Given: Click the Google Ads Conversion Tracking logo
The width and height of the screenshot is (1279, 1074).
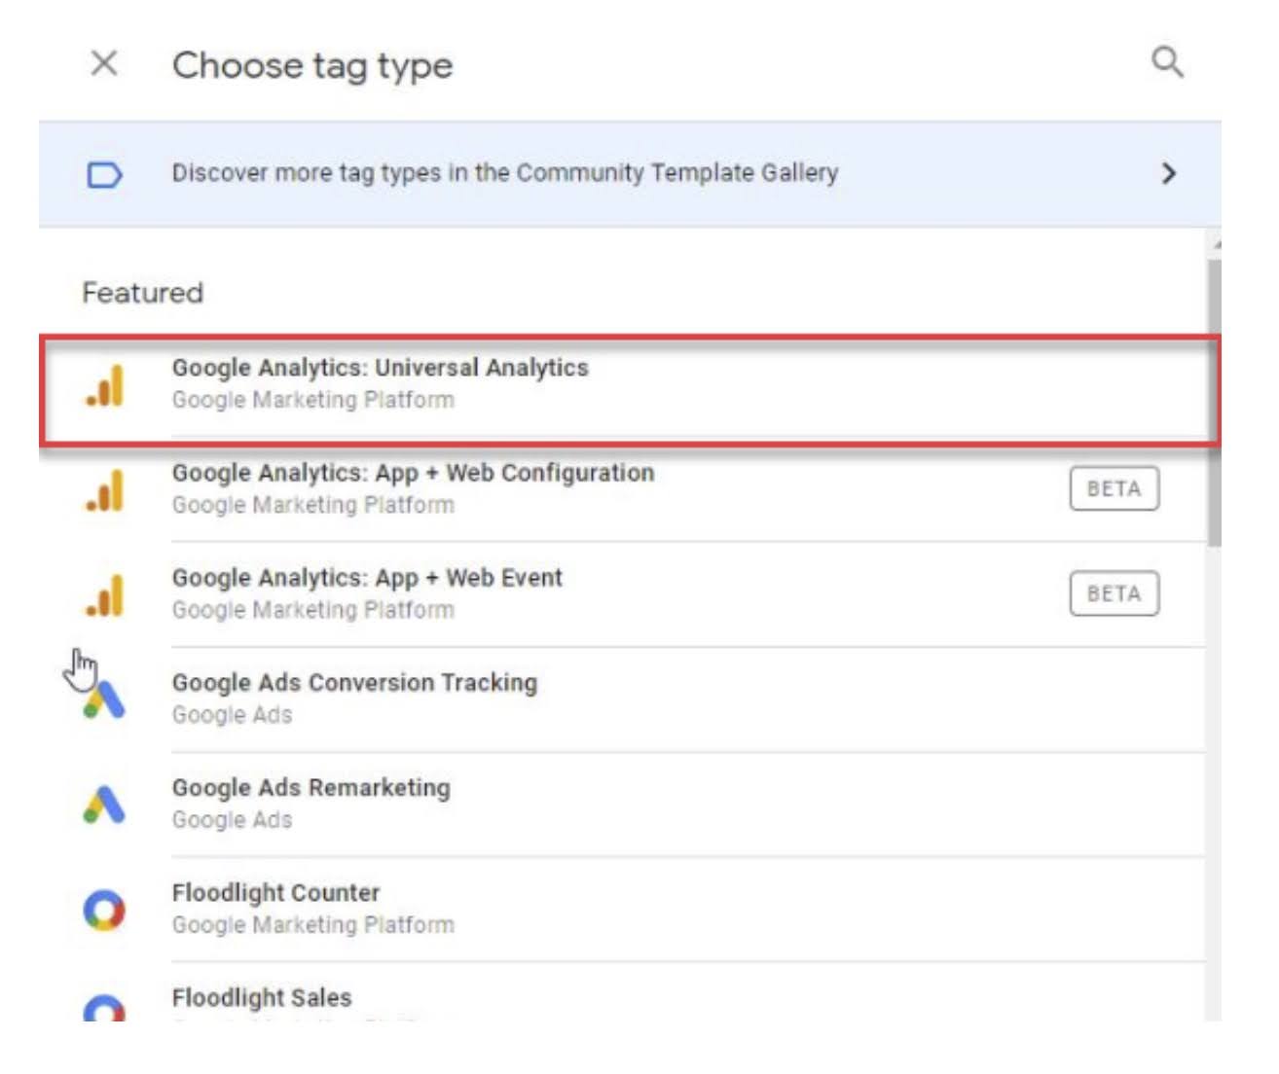Looking at the screenshot, I should click(105, 699).
